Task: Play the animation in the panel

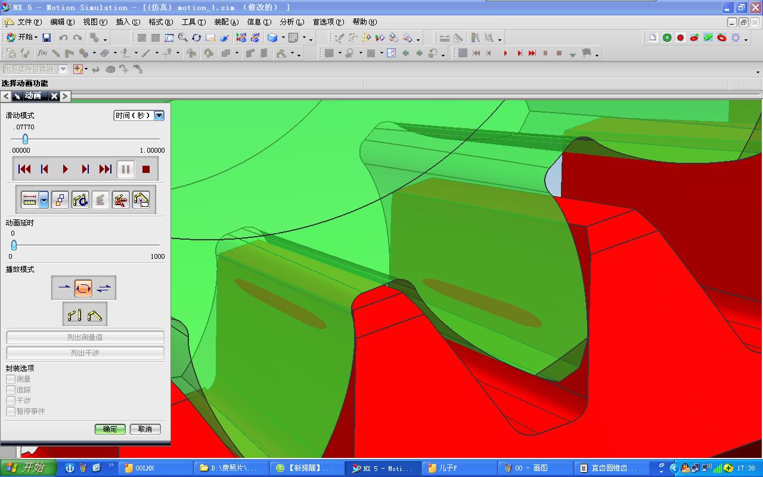Action: coord(65,169)
